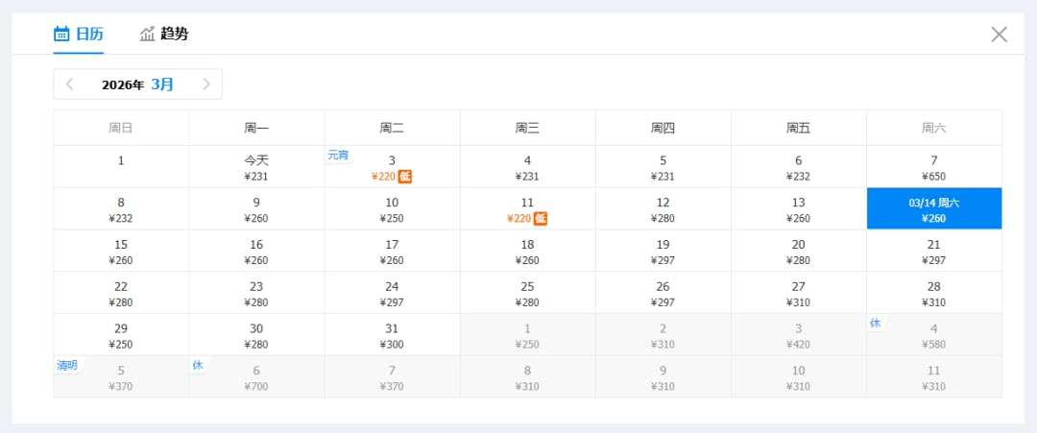1037x433 pixels.
Task: Click the 元宵 holiday tag
Action: click(338, 155)
